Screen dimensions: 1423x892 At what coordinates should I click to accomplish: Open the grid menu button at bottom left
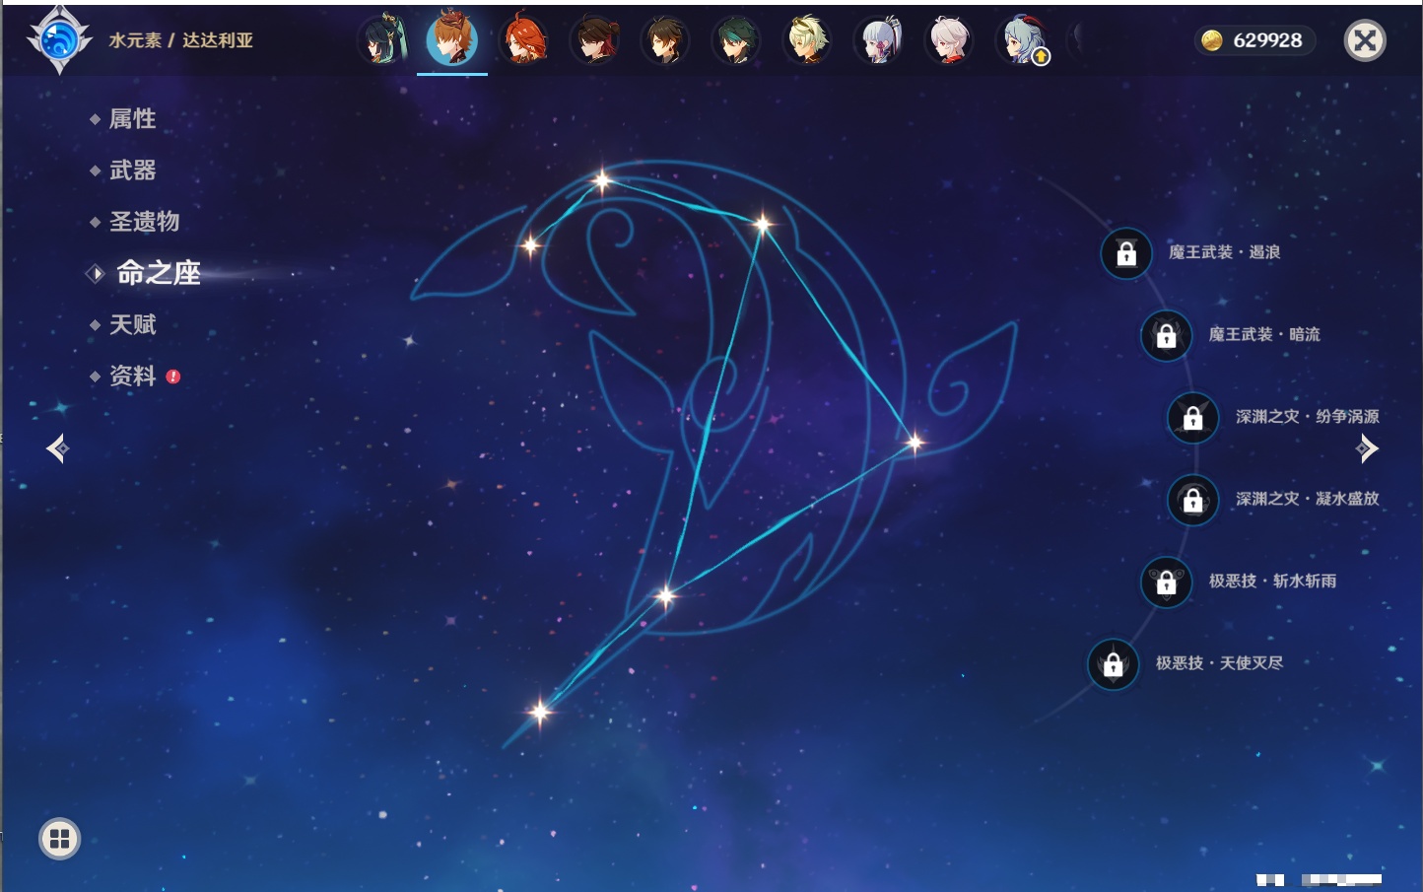point(59,839)
